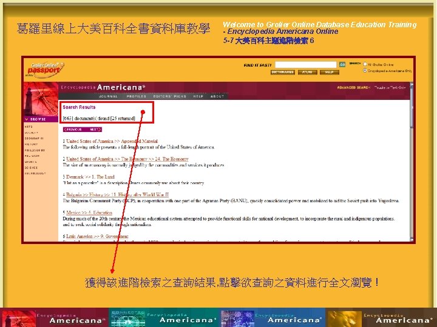
Task: Open the Editors' Picks menu item
Action: point(169,96)
